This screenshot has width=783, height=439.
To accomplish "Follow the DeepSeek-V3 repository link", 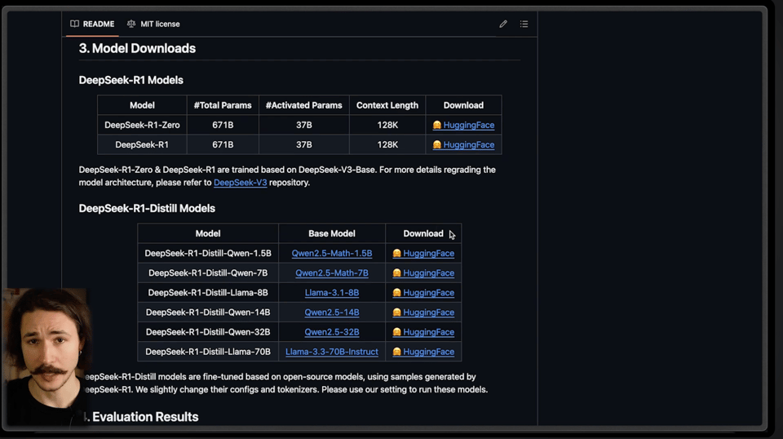I will click(x=240, y=183).
